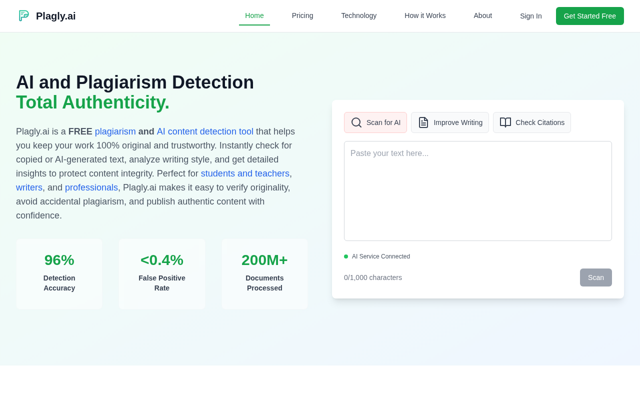640x400 pixels.
Task: Click the magnifier icon on Scan for AI
Action: [x=356, y=122]
